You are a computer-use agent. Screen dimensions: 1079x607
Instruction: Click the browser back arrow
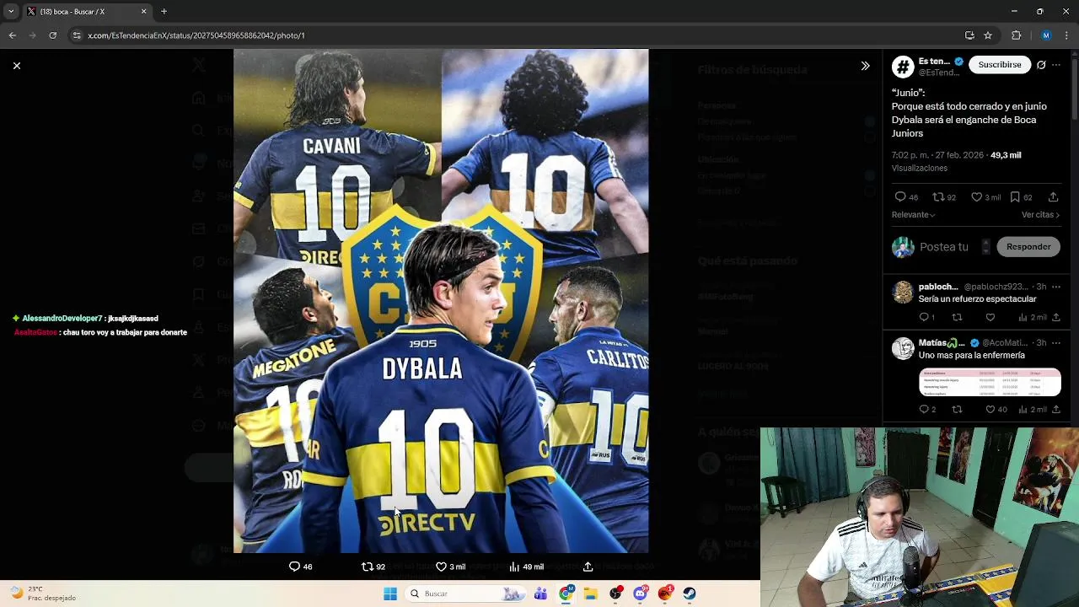(12, 35)
